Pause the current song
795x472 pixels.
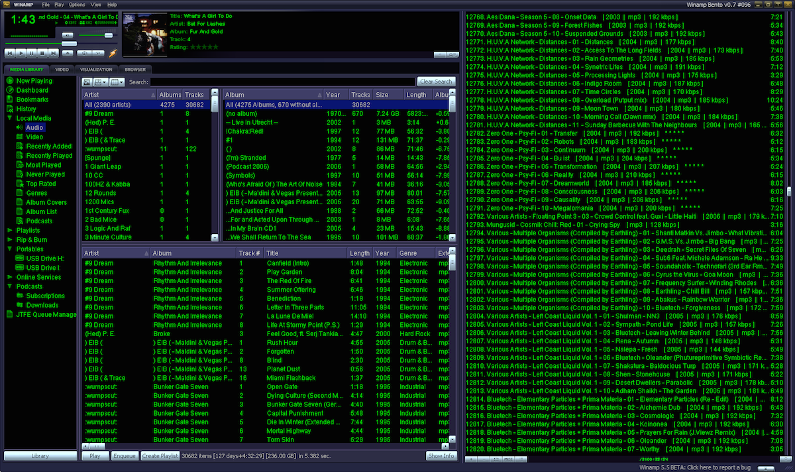[31, 53]
